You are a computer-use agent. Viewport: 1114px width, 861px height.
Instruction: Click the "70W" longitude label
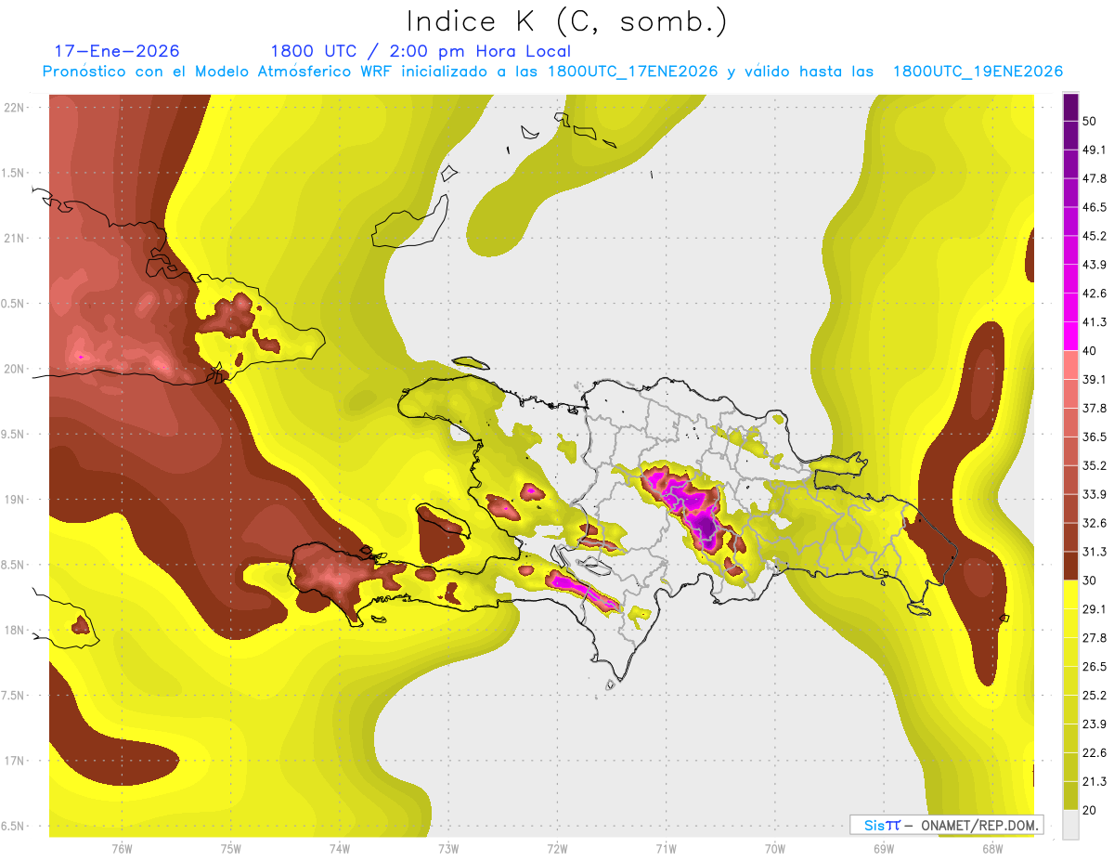point(775,849)
